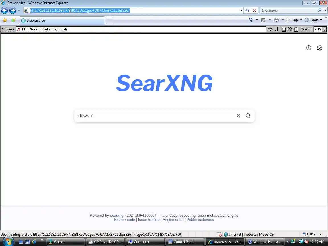Click the IE Home icon
The height and width of the screenshot is (246, 328).
(251, 20)
